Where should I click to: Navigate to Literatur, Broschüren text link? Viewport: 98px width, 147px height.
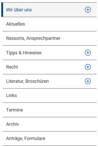tap(28, 81)
